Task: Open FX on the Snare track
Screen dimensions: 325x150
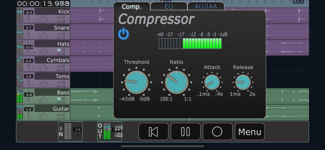Action: pos(59,34)
